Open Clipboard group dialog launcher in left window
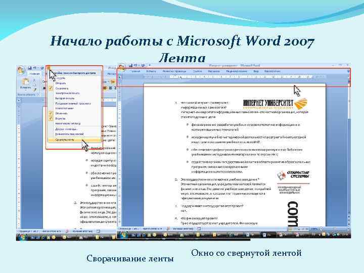Image resolution: width=364 pixels, height=273 pixels. [x=38, y=95]
